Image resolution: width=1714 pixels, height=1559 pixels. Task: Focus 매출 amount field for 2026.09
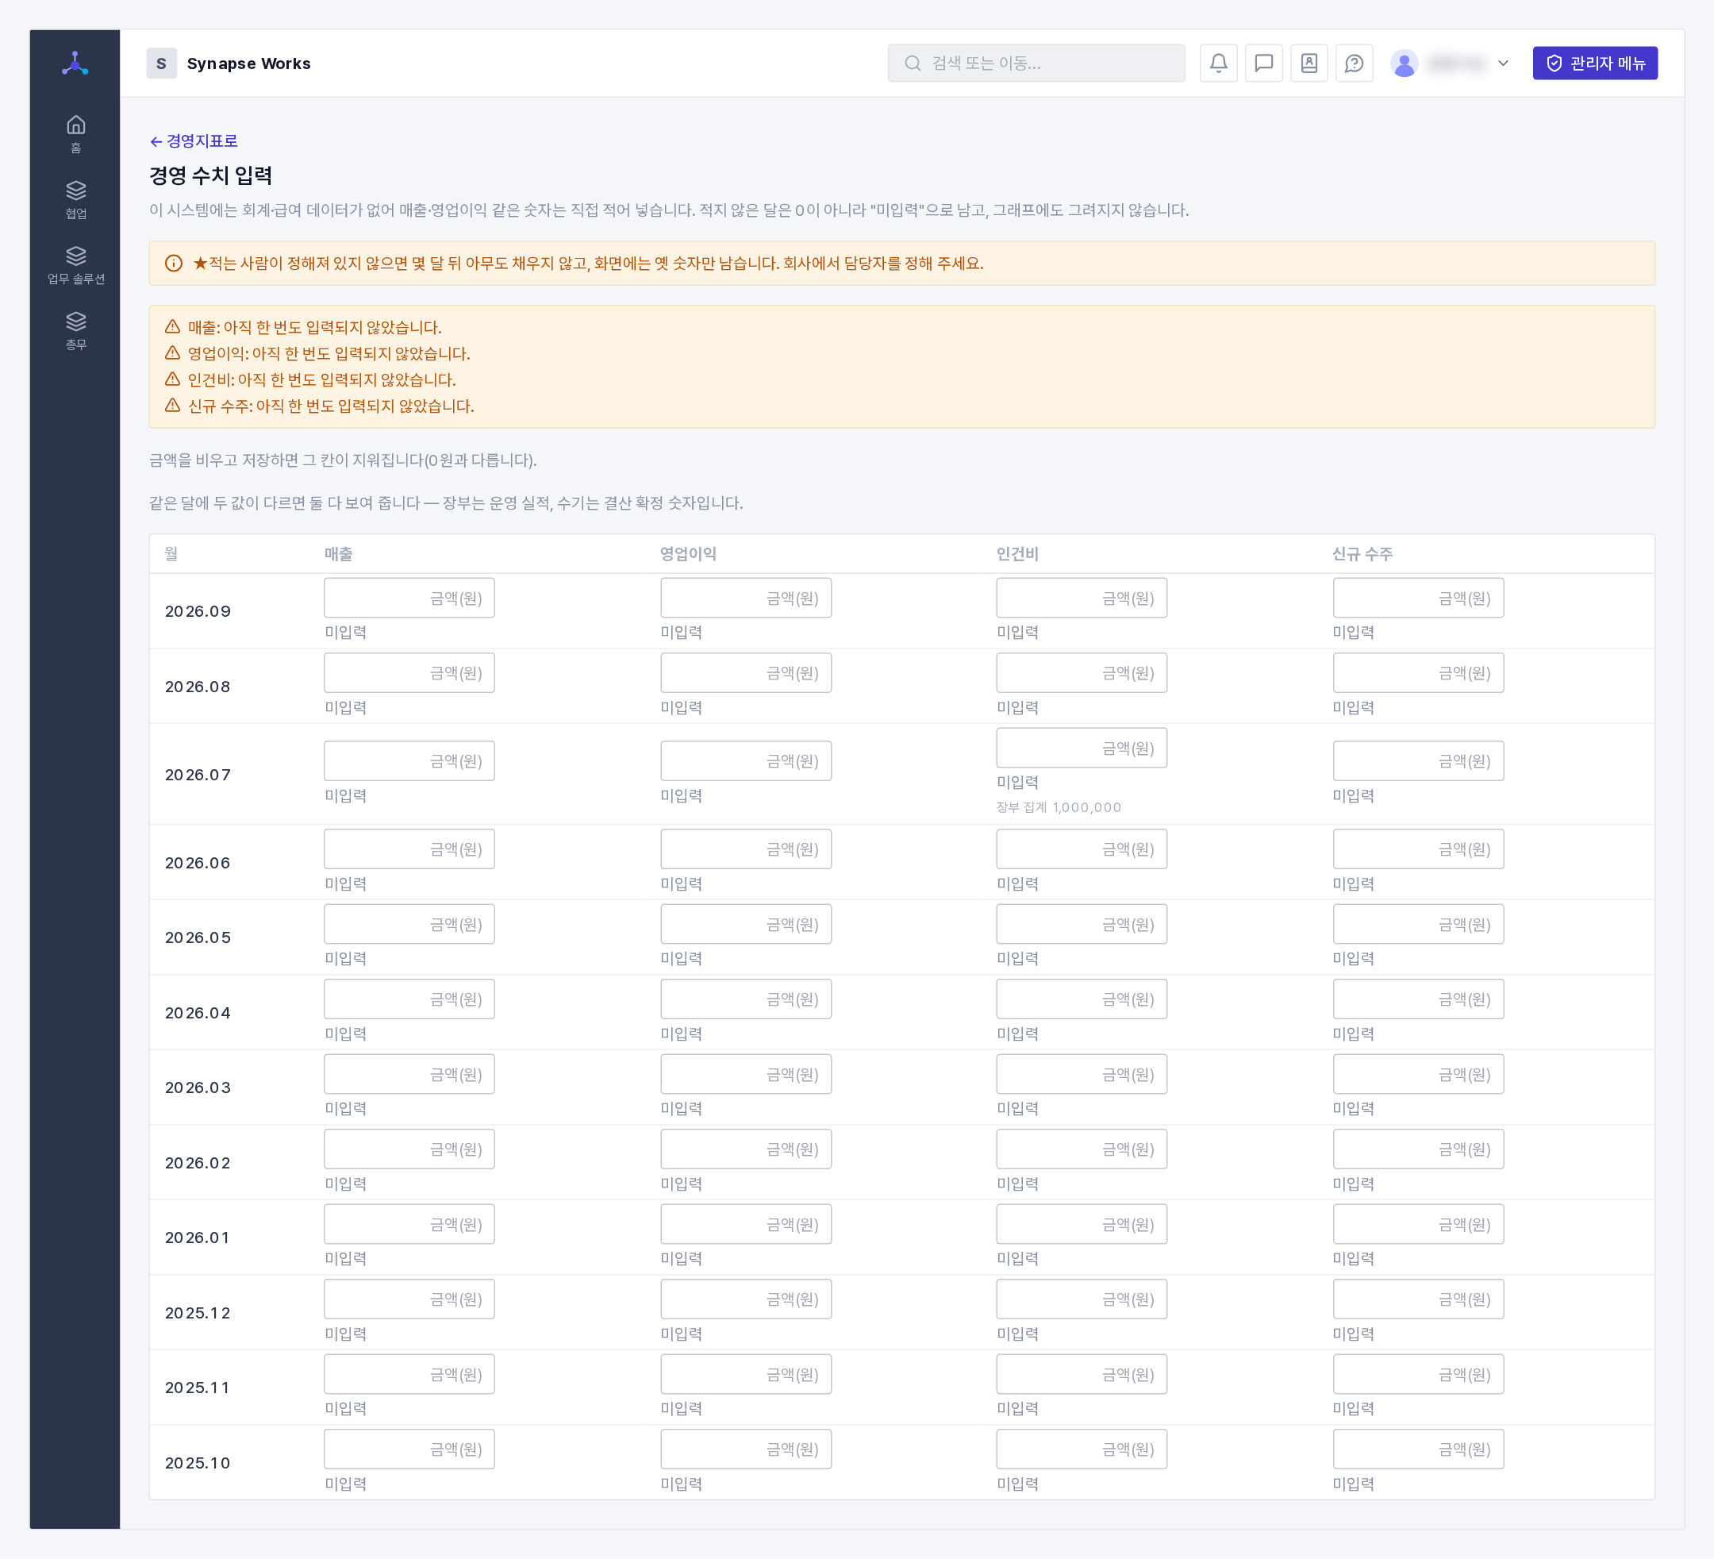(409, 598)
